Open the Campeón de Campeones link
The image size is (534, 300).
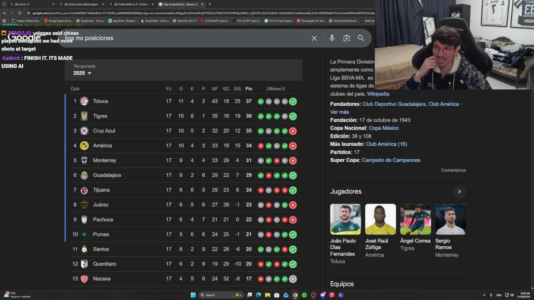click(391, 160)
